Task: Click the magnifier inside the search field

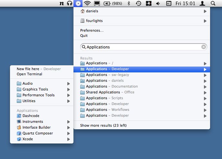Action: (x=84, y=47)
